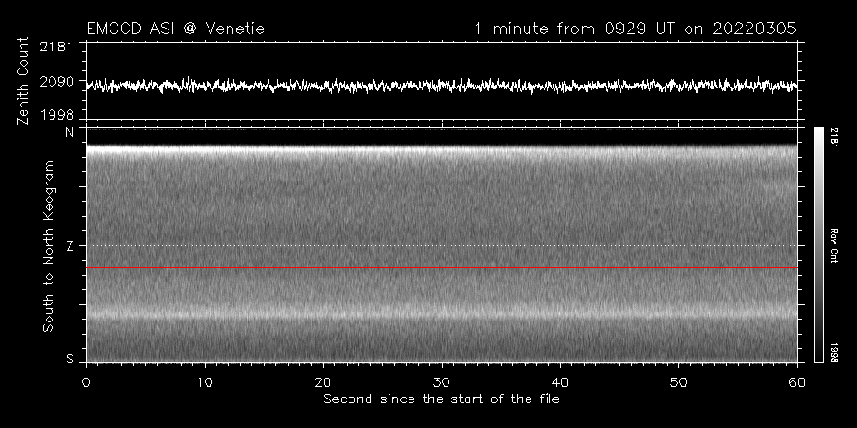Click the N label at keogram top
Image resolution: width=857 pixels, height=428 pixels.
pyautogui.click(x=70, y=132)
